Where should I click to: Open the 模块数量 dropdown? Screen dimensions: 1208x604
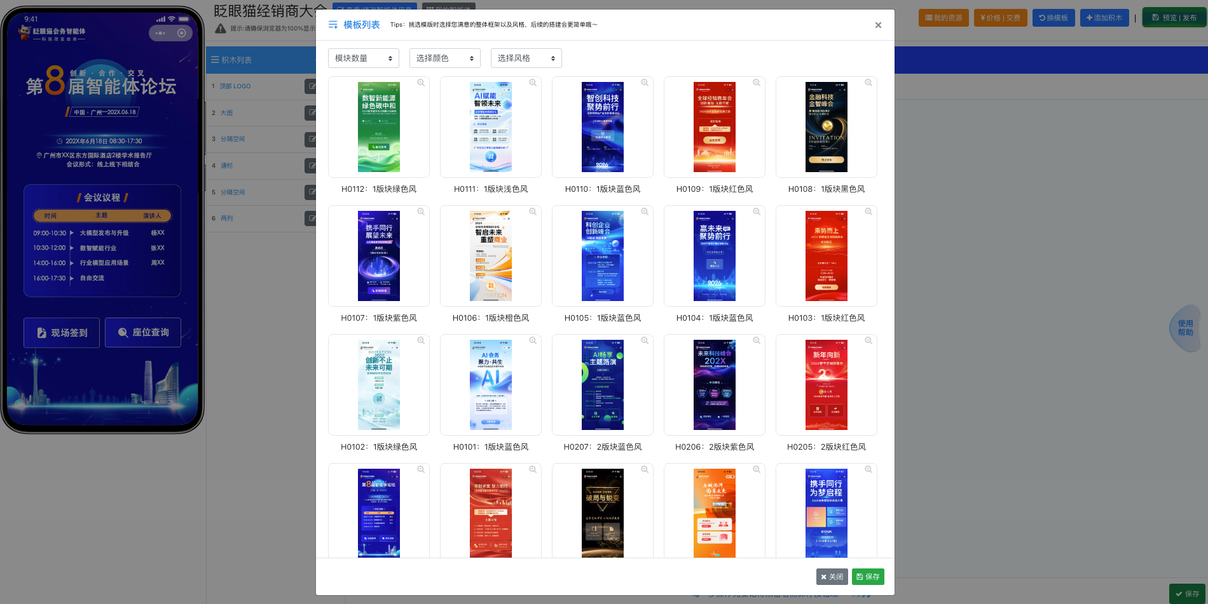364,58
